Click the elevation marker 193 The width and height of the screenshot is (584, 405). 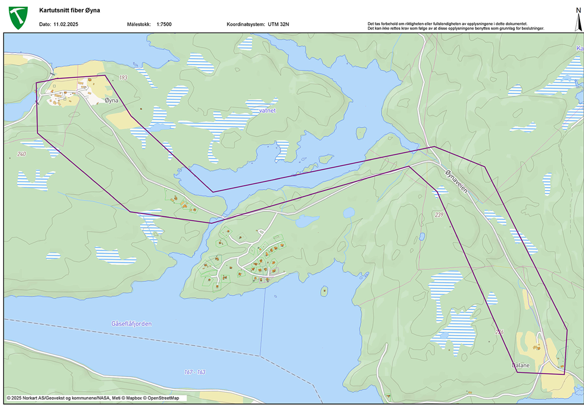[x=123, y=78]
